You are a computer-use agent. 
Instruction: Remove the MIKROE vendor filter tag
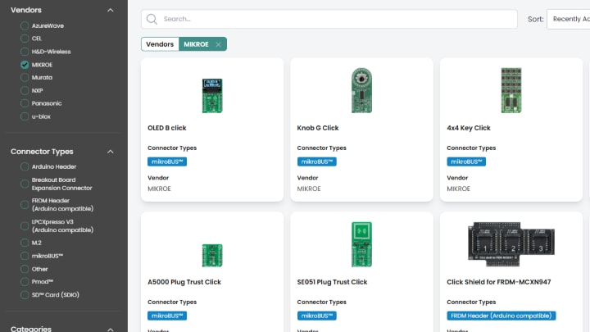click(218, 44)
